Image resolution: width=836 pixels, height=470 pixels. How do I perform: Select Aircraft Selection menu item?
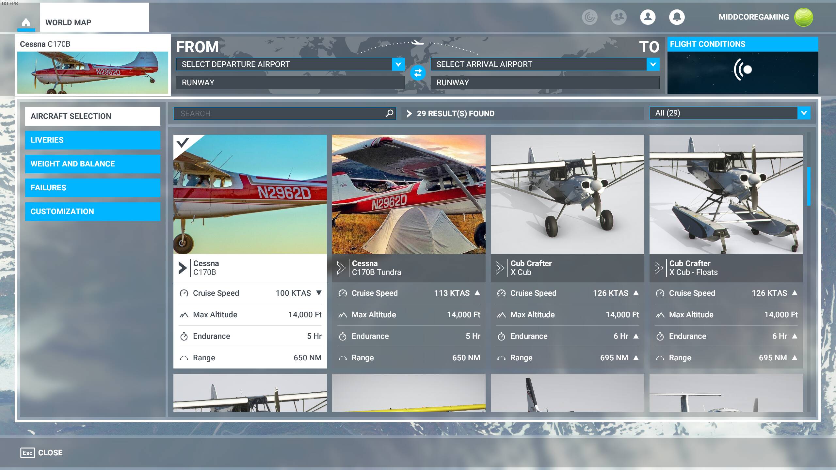click(x=93, y=116)
